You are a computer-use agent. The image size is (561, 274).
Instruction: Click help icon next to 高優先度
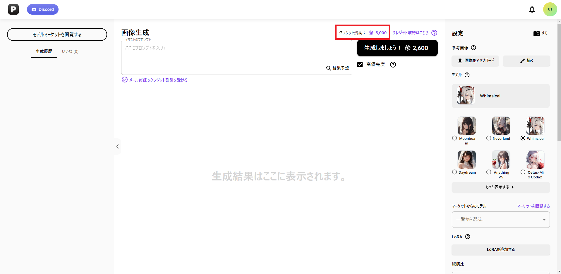point(393,65)
